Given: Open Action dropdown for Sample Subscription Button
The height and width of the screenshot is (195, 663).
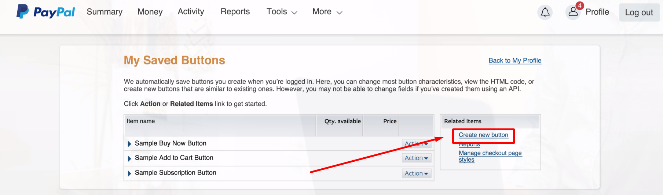Looking at the screenshot, I should [416, 173].
